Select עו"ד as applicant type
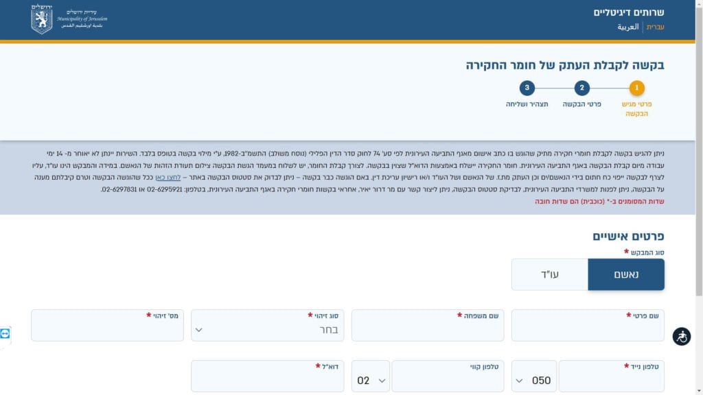The width and height of the screenshot is (703, 395). (549, 274)
